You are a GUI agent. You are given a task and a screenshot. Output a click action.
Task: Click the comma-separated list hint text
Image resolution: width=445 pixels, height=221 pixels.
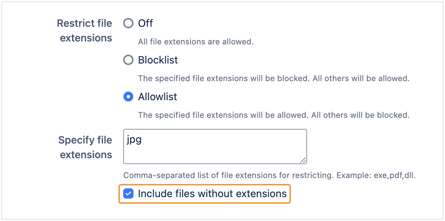[x=269, y=175]
